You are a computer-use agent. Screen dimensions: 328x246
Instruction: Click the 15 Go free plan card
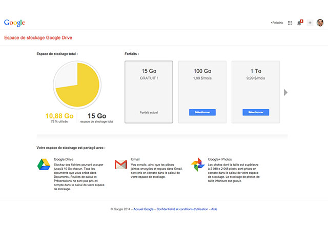(x=149, y=92)
